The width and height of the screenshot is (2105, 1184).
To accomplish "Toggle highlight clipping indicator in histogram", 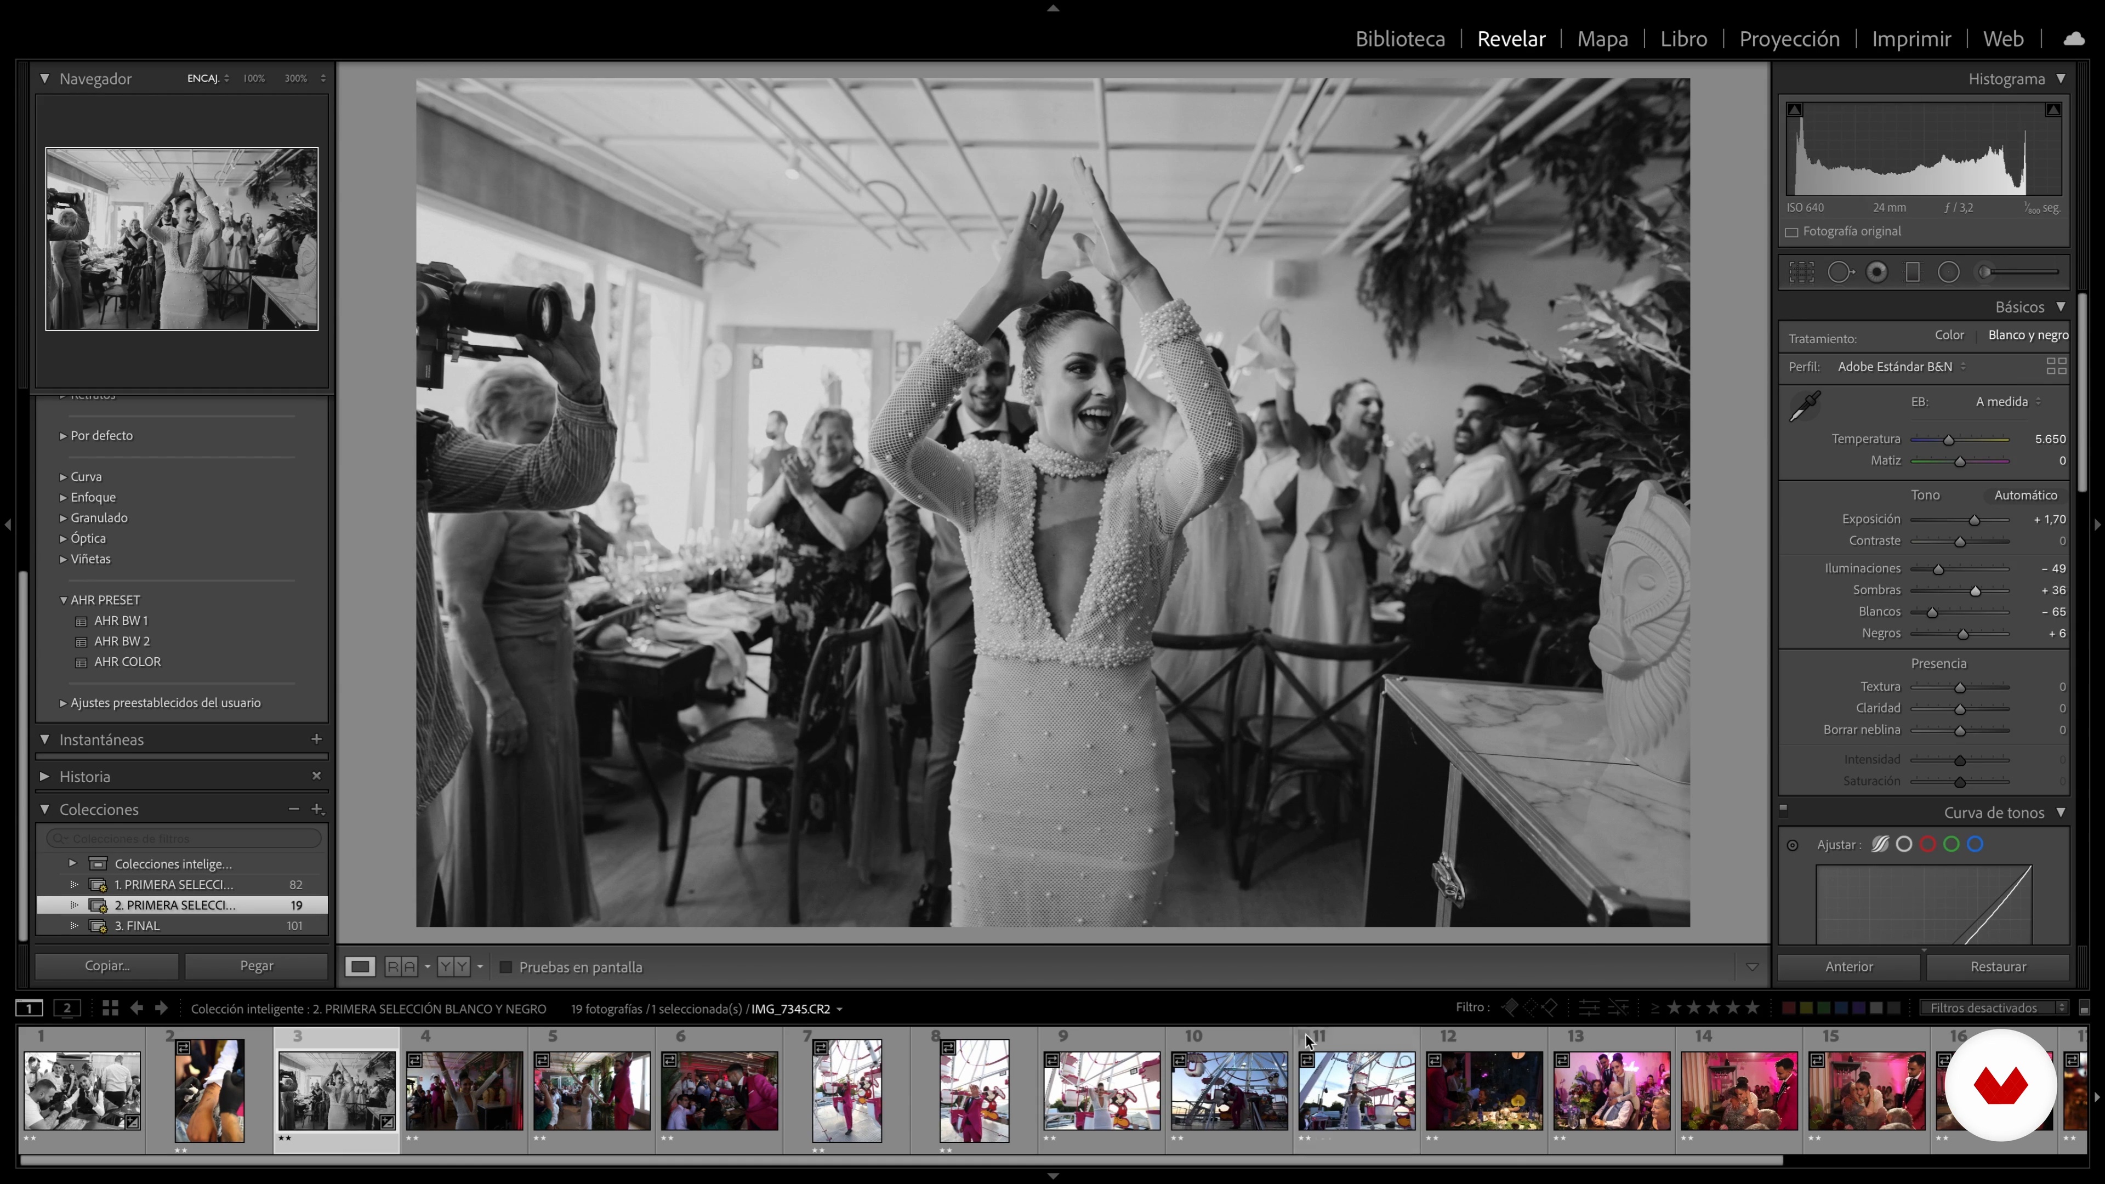I will click(2053, 110).
